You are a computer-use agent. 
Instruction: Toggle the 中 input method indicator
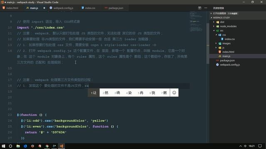click(x=245, y=146)
